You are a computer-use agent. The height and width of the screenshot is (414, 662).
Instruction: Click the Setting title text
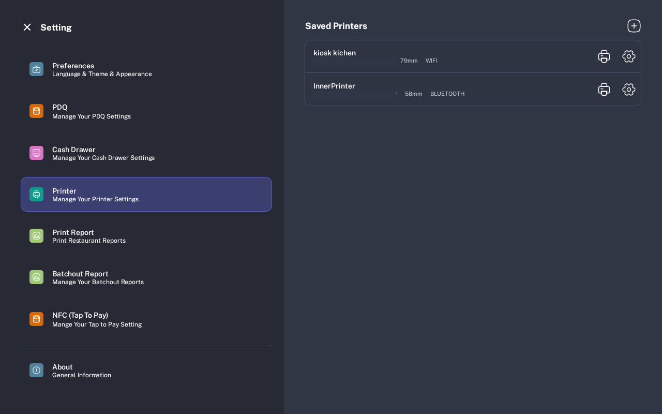pos(56,27)
